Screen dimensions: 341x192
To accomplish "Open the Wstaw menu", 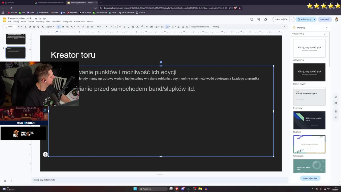I will [x=31, y=22].
